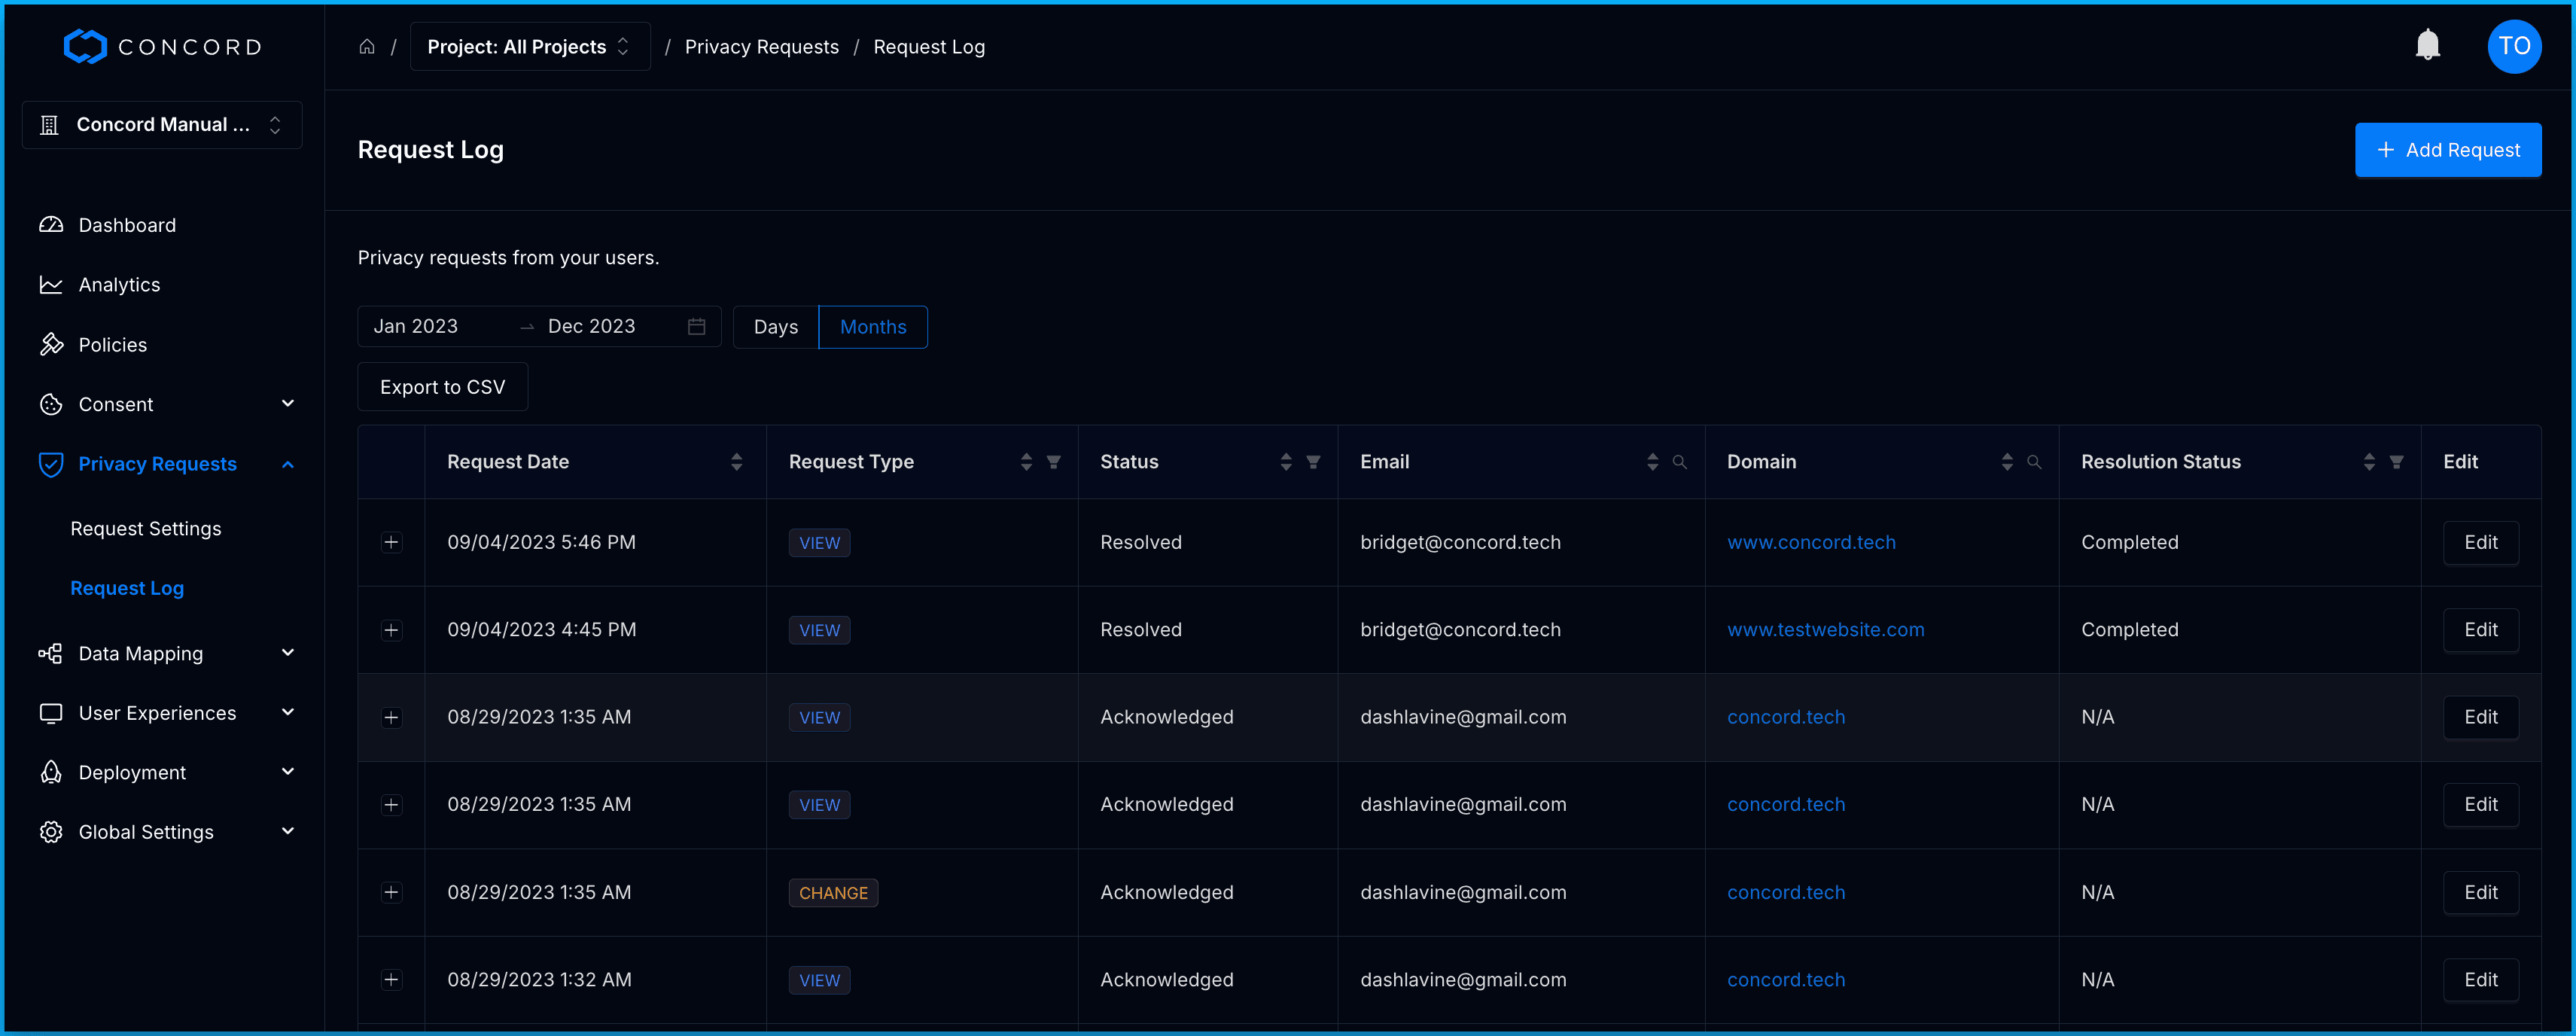Select the Months granularity option
Screen dimensions: 2576x1036
[x=872, y=327]
